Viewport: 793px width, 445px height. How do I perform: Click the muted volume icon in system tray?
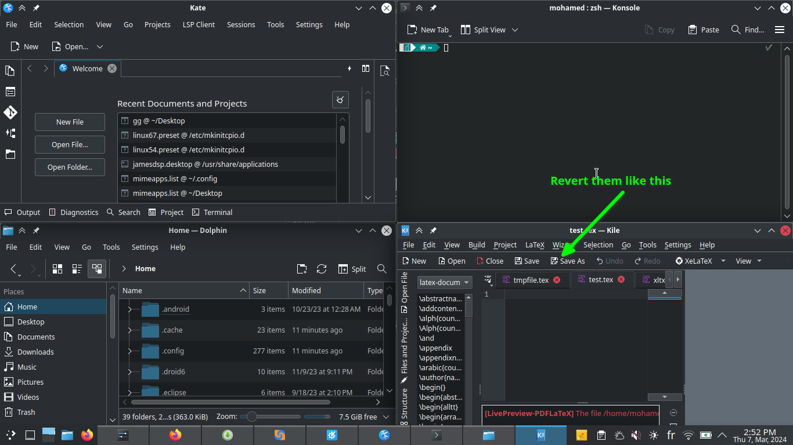click(636, 435)
